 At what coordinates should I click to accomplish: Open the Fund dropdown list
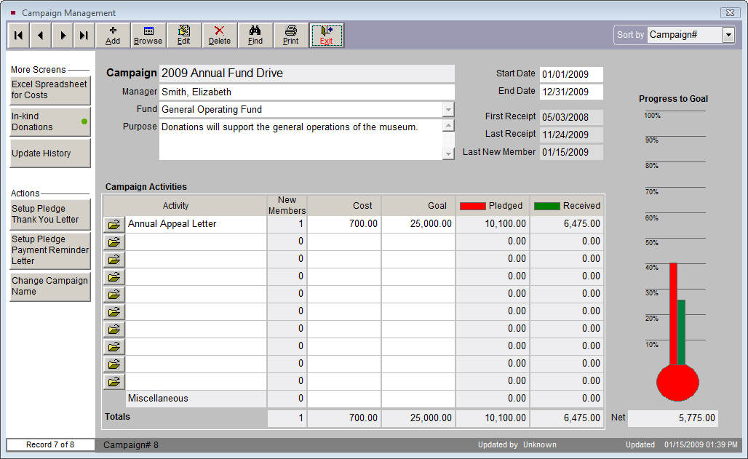tap(448, 110)
